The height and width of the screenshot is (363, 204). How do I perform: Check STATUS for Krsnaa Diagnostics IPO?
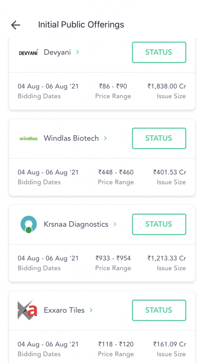[159, 224]
